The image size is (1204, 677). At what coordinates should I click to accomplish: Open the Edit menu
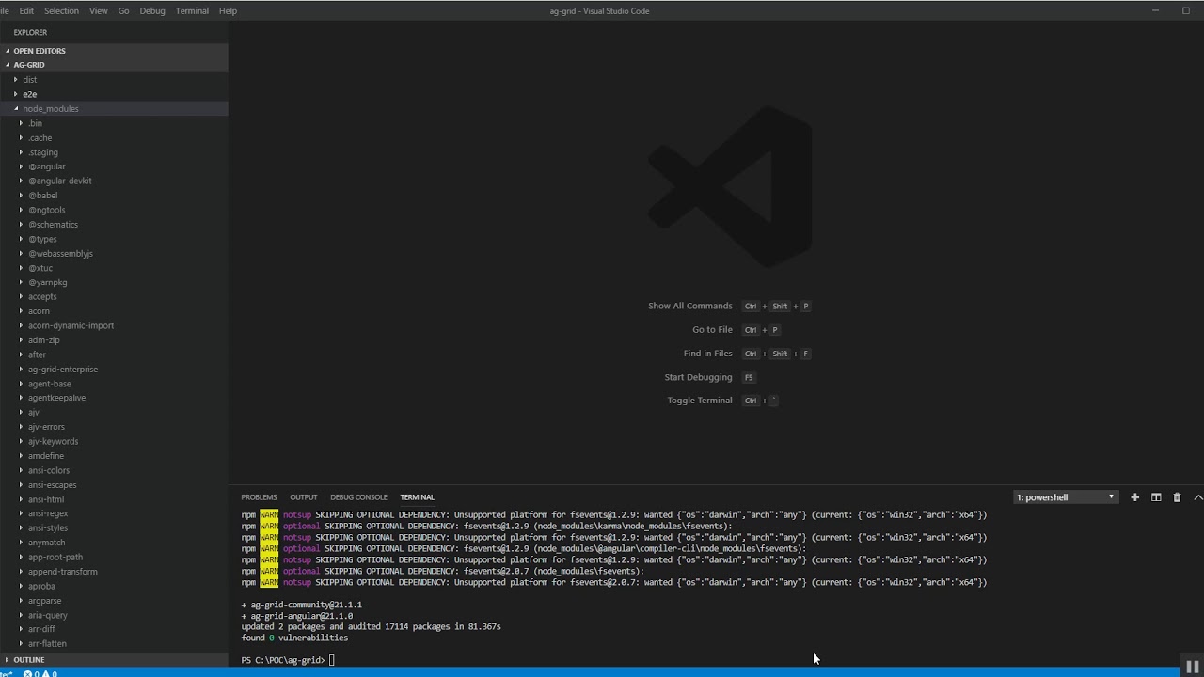pyautogui.click(x=26, y=10)
